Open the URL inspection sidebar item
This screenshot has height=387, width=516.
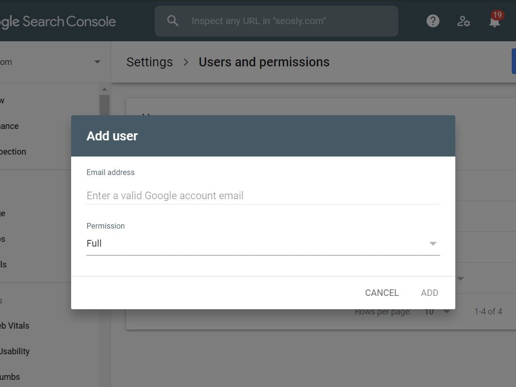(13, 152)
